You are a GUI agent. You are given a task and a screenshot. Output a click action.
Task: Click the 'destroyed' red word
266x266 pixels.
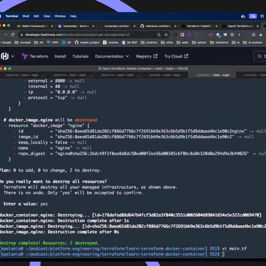coord(86,120)
